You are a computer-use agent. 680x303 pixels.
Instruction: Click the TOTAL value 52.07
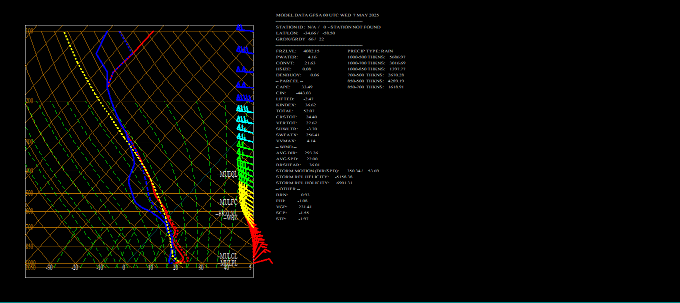click(309, 111)
